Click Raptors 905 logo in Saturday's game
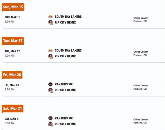The image size is (165, 130). click(50, 118)
